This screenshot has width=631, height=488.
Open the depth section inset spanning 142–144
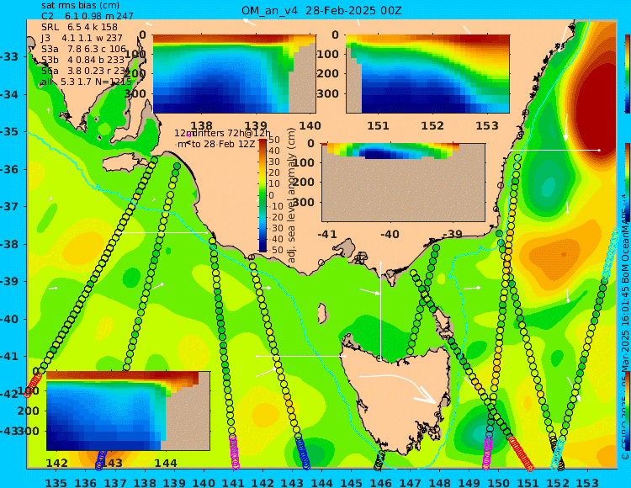[129, 411]
